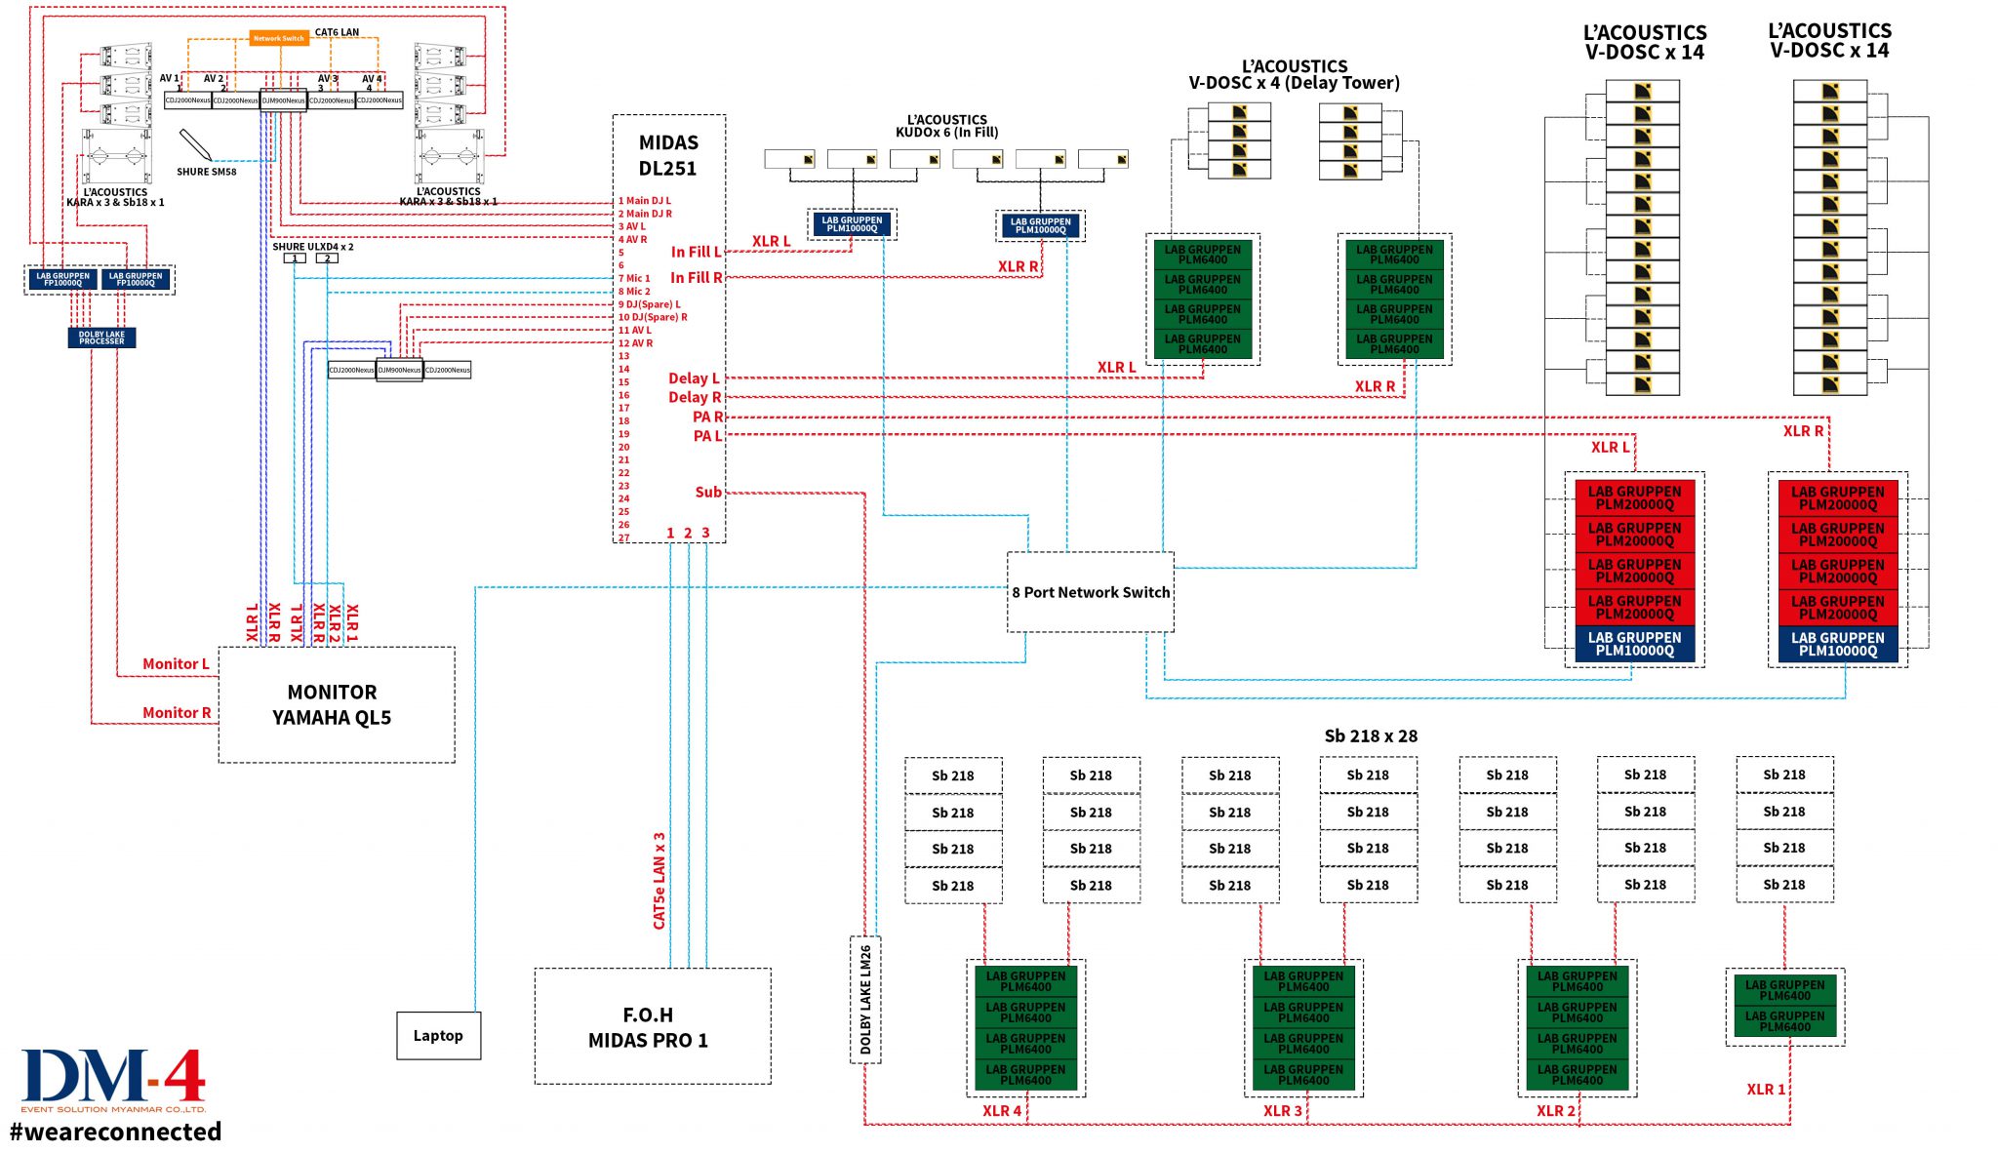Screen dimensions: 1998x1153
Task: Select the 'PA L' output label
Action: point(707,436)
